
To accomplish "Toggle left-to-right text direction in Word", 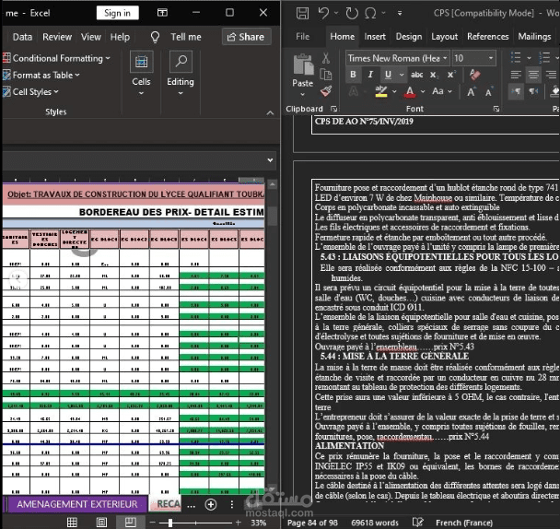I will [516, 91].
